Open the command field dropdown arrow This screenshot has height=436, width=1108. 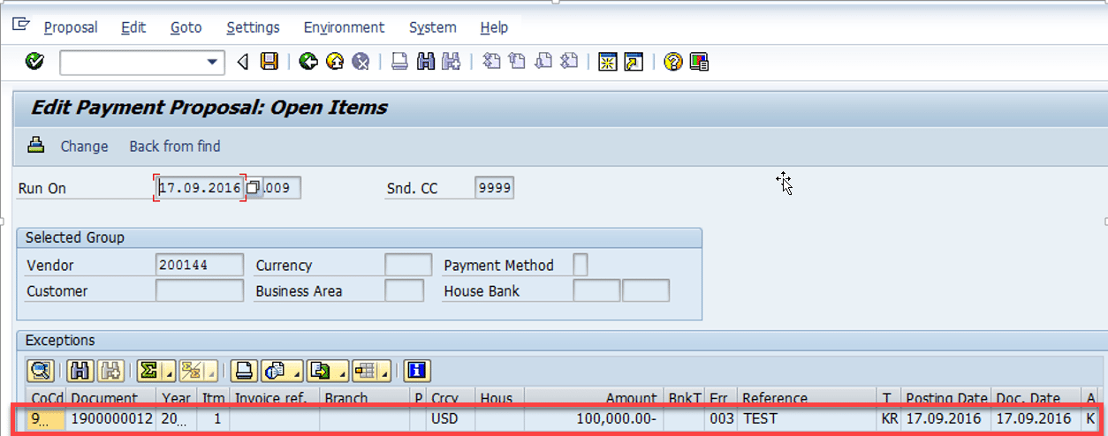point(211,62)
